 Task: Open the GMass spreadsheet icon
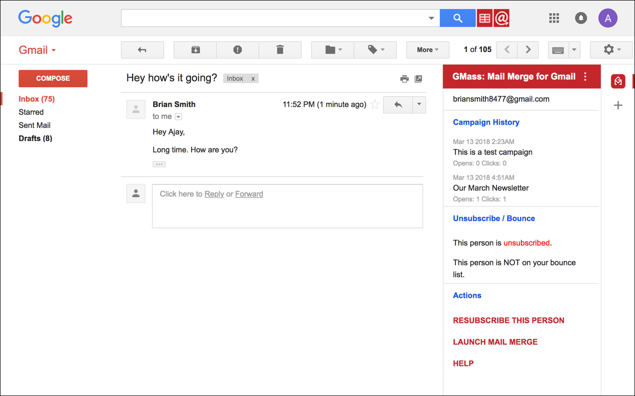485,18
